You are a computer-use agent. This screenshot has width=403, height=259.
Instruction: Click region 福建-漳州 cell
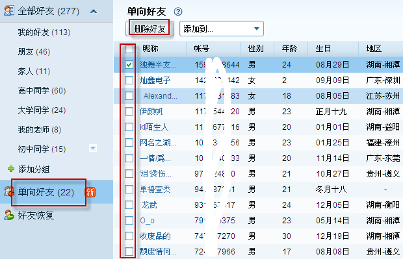[x=383, y=142]
